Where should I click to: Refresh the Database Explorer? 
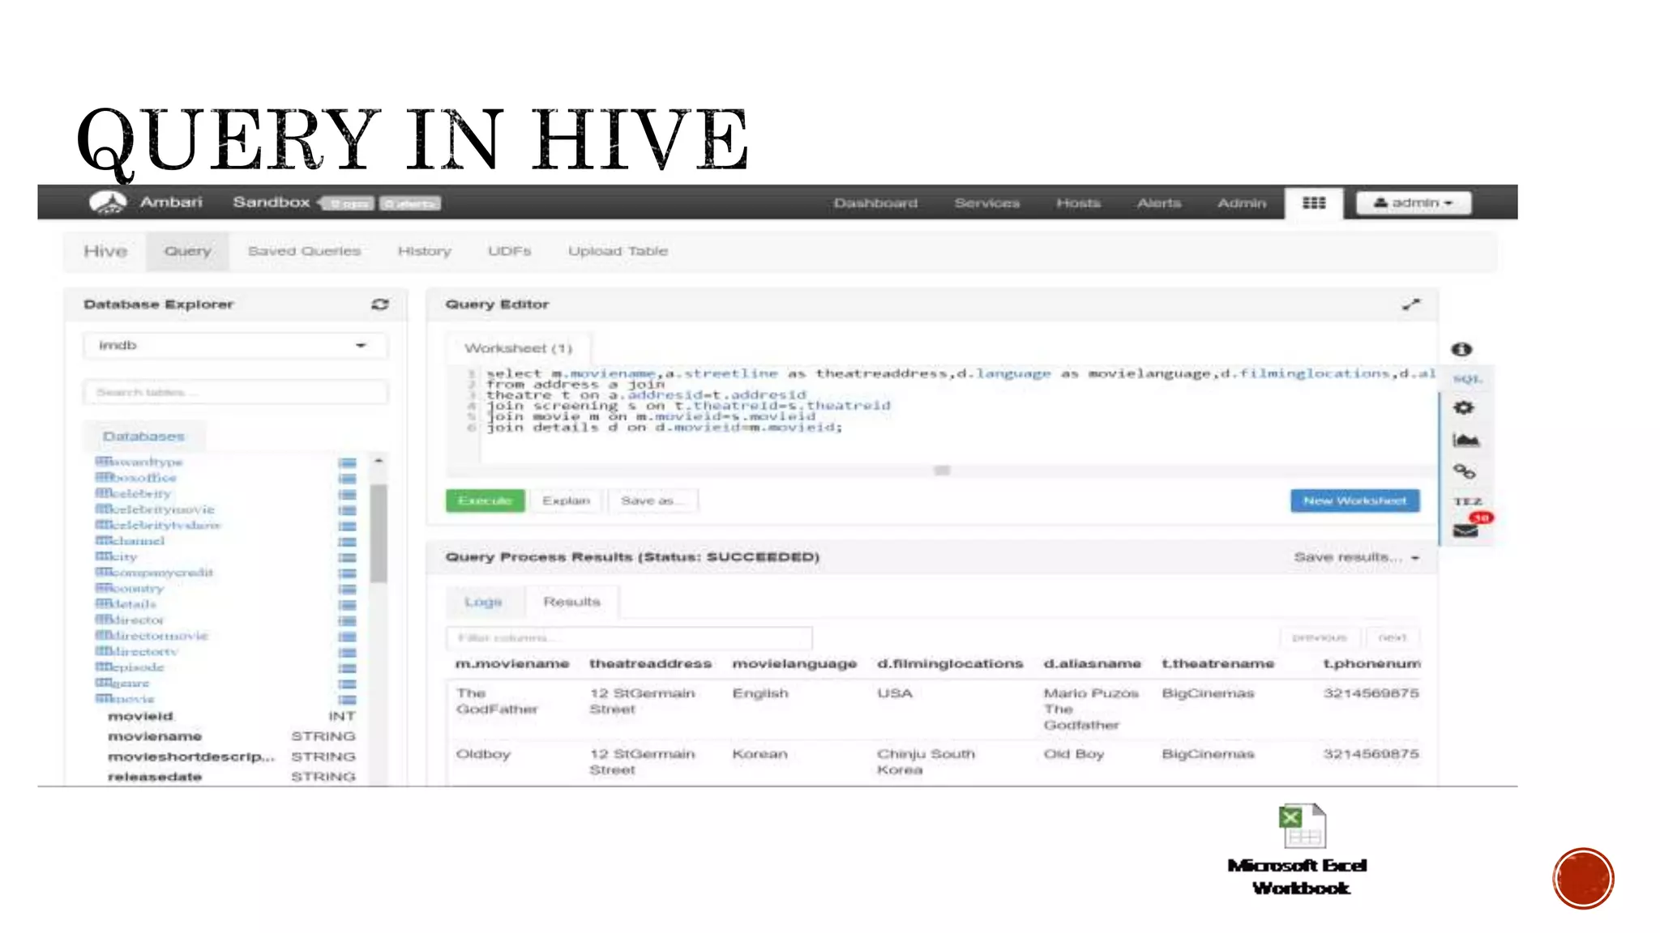(379, 305)
